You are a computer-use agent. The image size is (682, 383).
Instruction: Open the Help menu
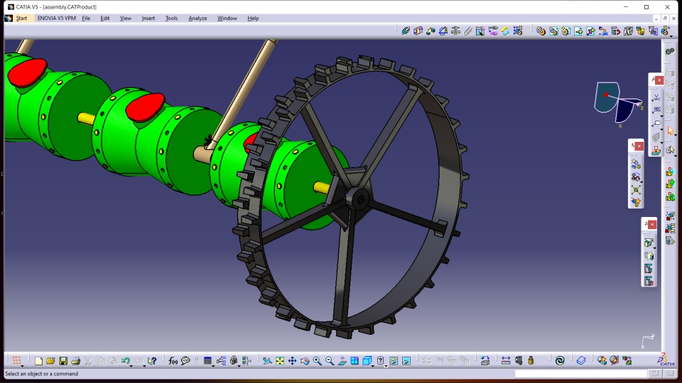(x=253, y=18)
